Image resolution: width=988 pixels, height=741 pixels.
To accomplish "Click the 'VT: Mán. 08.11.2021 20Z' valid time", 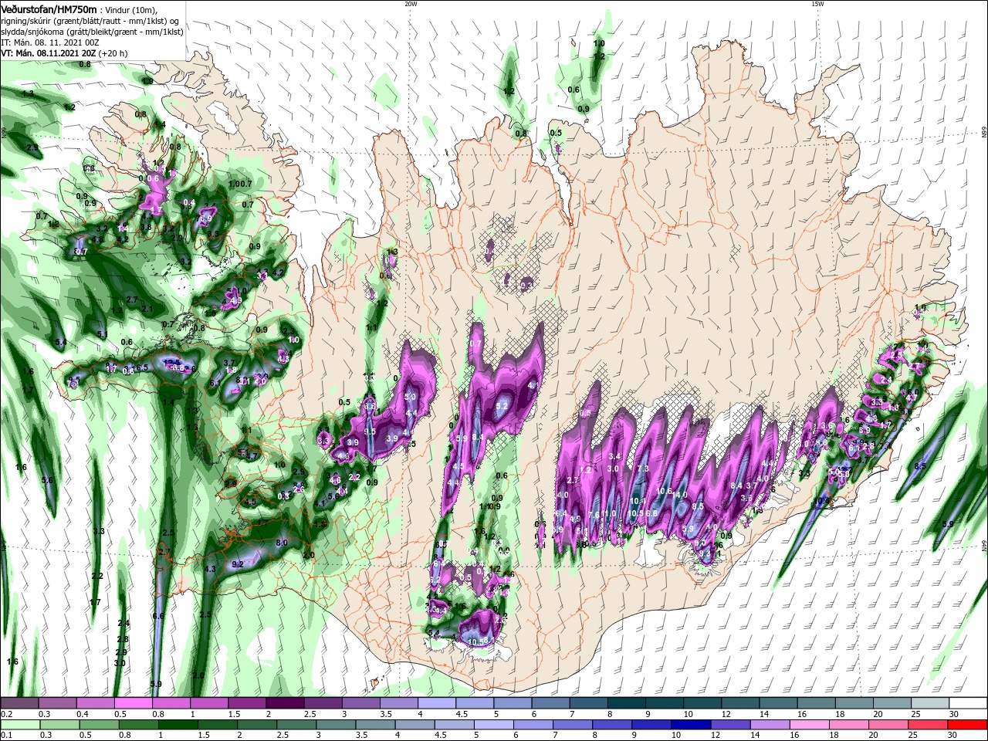I will pyautogui.click(x=49, y=53).
